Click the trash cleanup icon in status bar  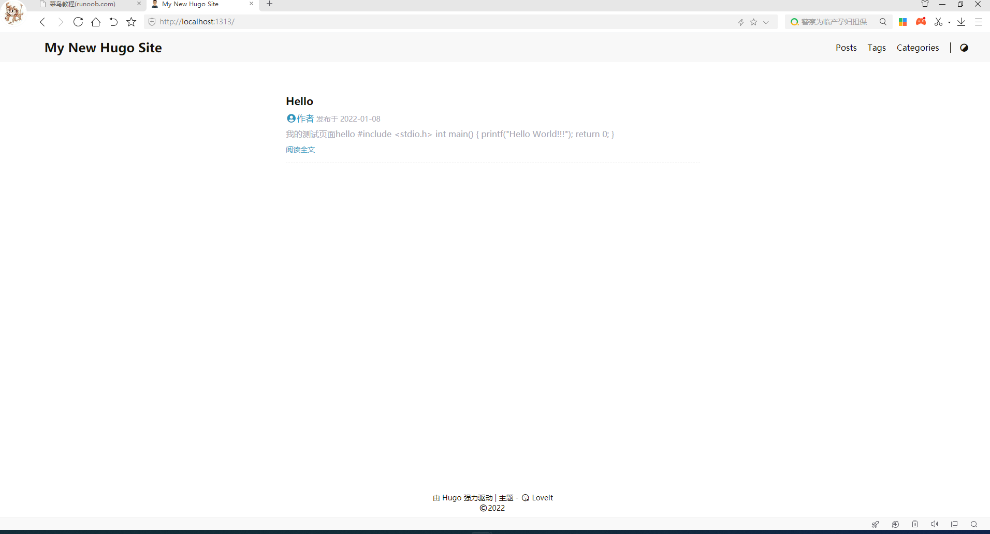tap(914, 524)
